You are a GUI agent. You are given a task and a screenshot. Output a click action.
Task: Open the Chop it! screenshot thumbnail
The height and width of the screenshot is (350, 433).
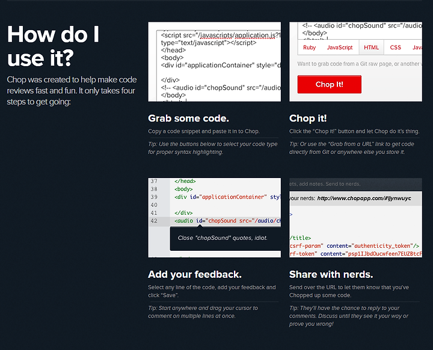point(355,61)
